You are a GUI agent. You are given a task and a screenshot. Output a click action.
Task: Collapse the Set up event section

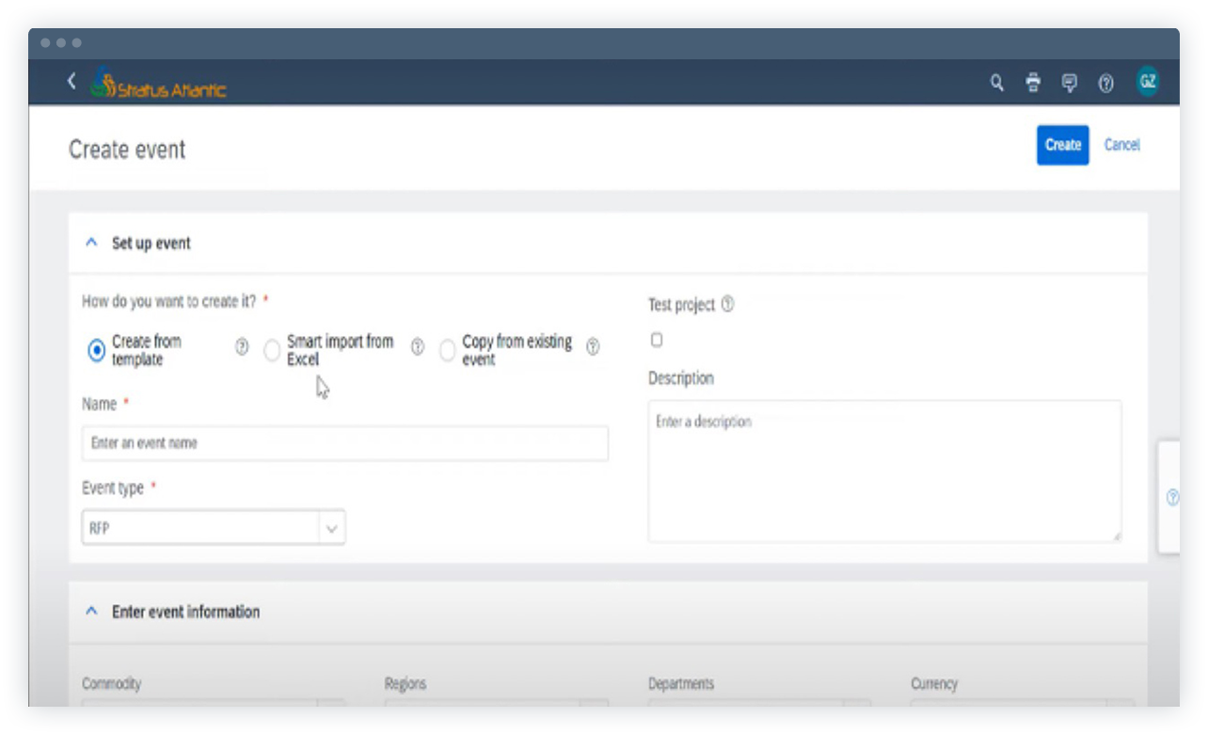(91, 242)
